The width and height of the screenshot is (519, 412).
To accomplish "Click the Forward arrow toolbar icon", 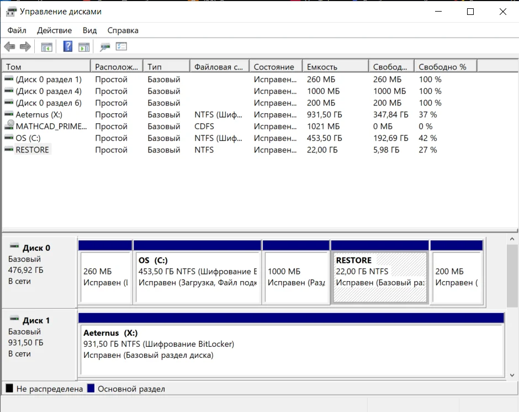I will [x=25, y=47].
